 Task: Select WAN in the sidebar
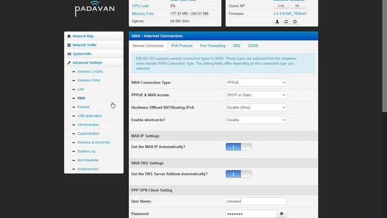(81, 98)
